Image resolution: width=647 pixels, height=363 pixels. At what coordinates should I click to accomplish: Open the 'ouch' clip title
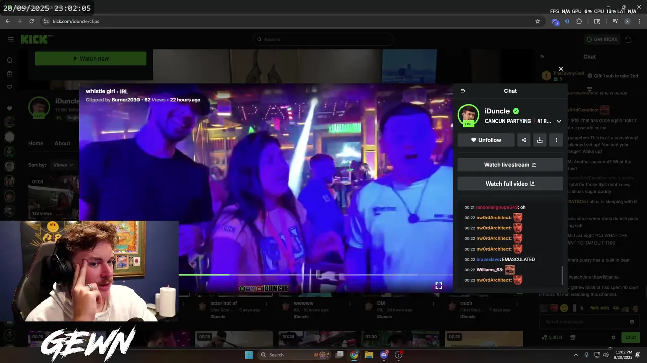466,304
